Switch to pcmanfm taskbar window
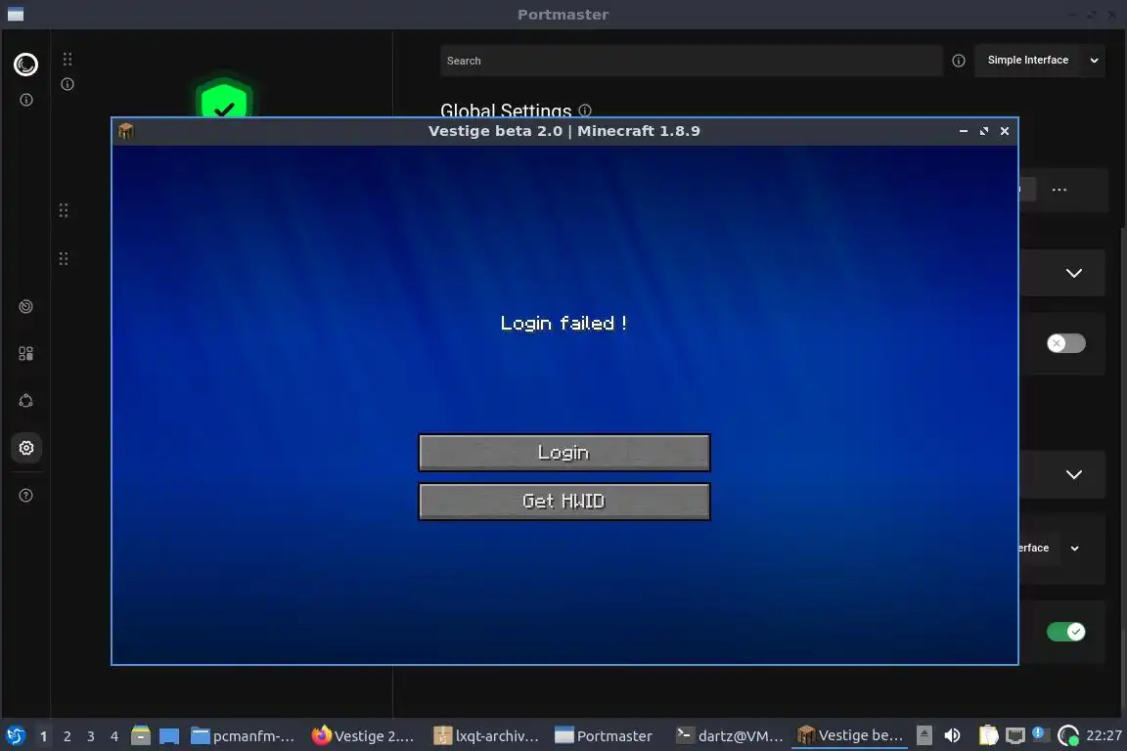 pyautogui.click(x=244, y=736)
